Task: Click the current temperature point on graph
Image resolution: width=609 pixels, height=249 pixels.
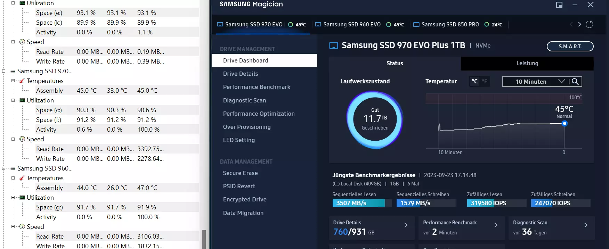Action: pyautogui.click(x=565, y=123)
